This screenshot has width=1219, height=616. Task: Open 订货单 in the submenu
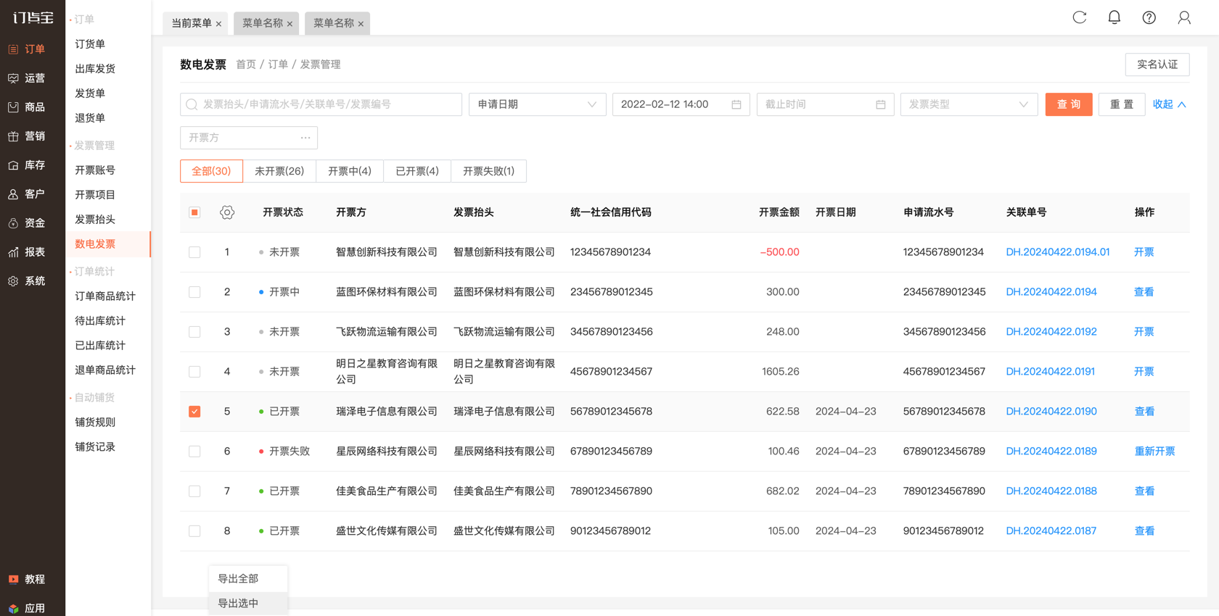pos(90,44)
